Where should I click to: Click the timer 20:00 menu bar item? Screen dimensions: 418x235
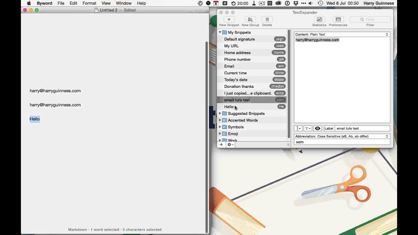[x=240, y=3]
